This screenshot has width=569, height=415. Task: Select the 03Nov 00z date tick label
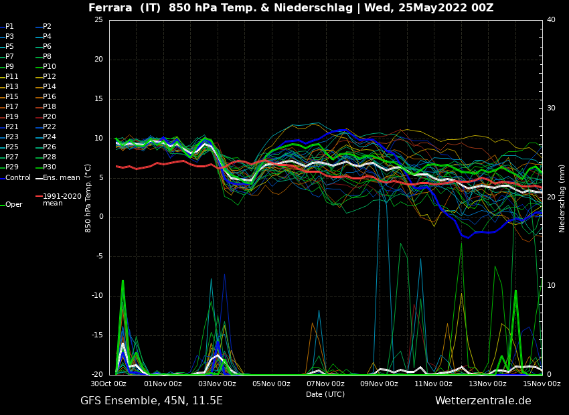217,384
